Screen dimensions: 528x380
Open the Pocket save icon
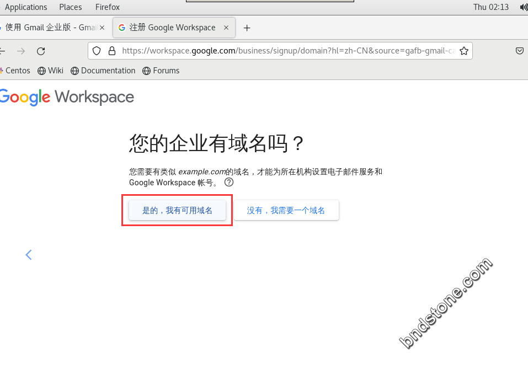(520, 51)
